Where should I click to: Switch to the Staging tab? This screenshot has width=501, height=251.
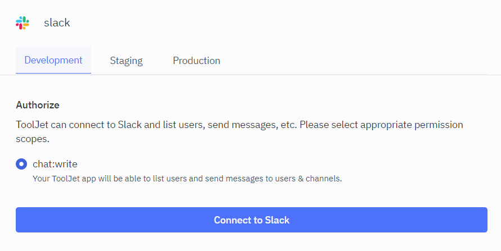coord(126,61)
